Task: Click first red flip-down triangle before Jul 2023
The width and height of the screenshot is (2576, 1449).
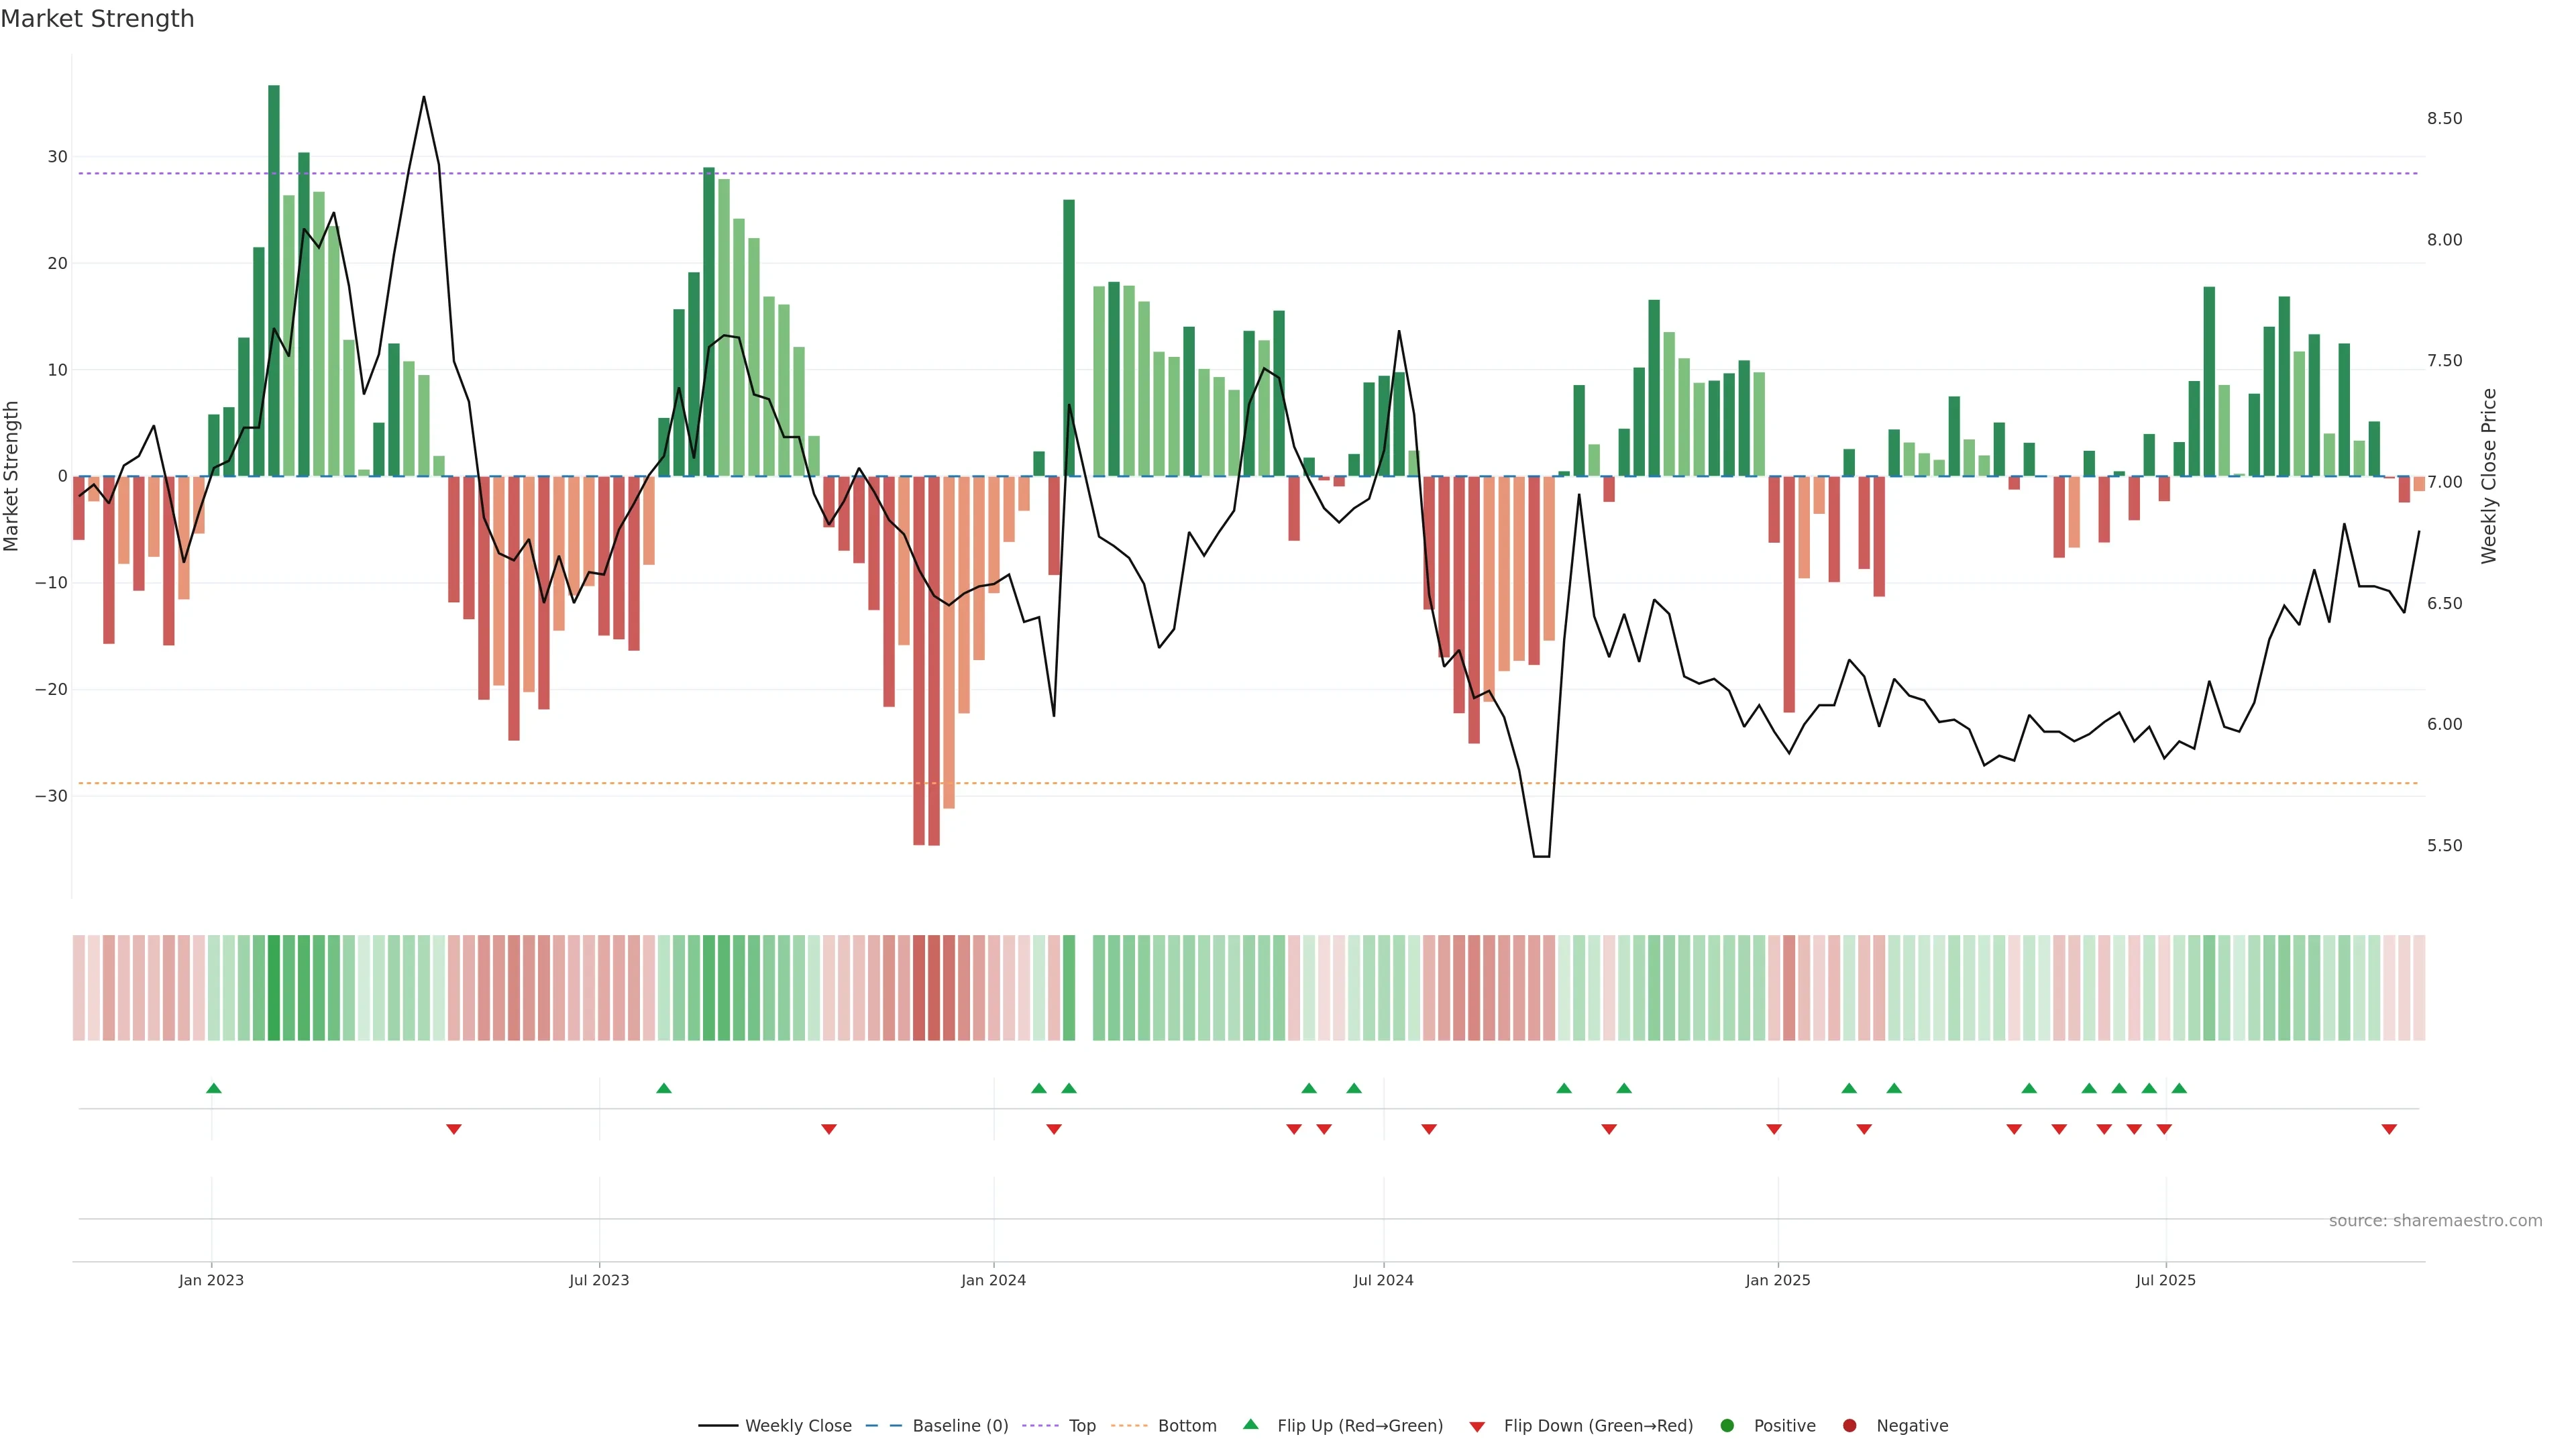Action: tap(454, 1129)
